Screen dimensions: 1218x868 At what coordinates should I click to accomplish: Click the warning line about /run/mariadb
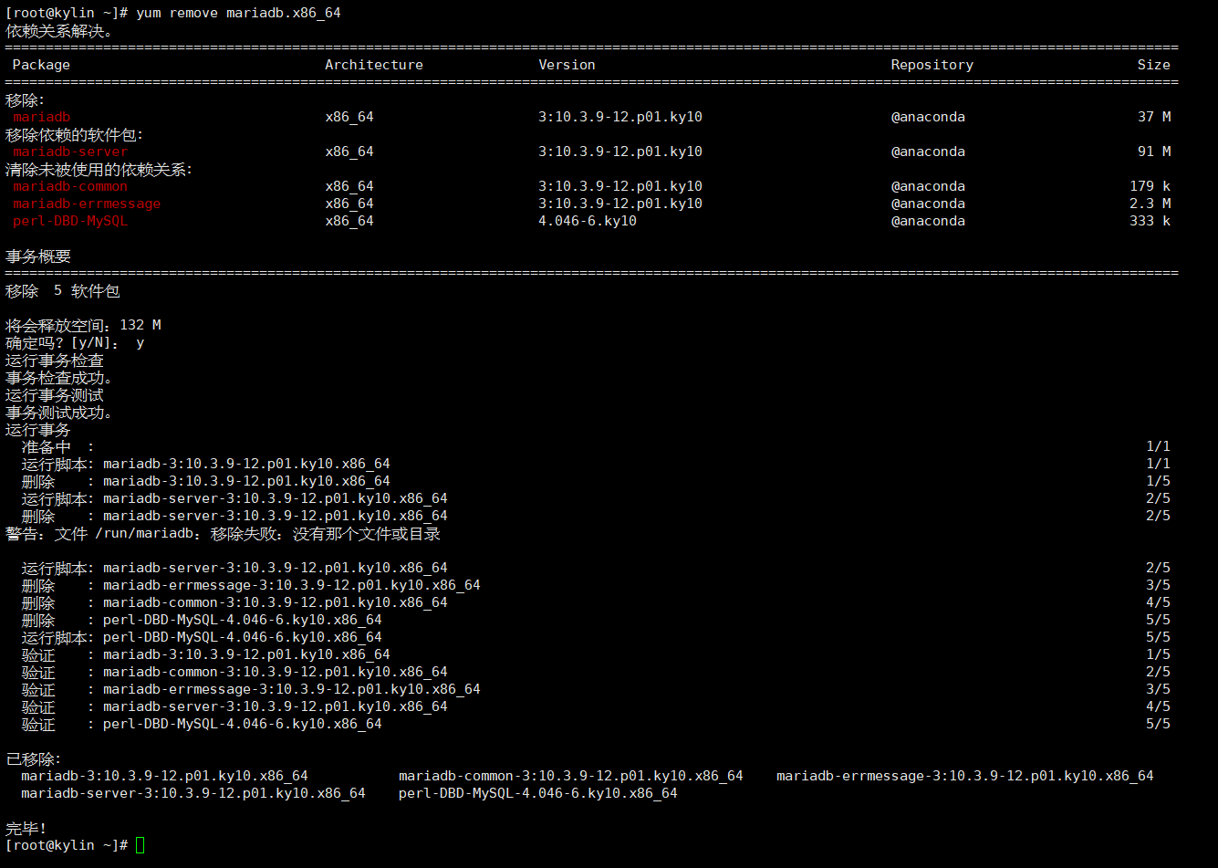(223, 534)
